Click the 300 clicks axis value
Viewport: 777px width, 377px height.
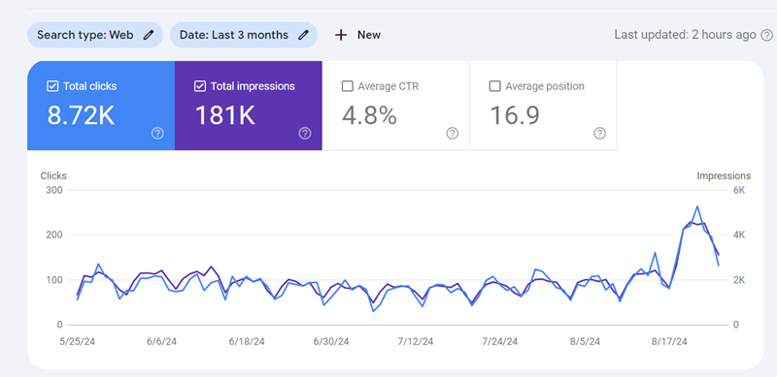pos(55,191)
